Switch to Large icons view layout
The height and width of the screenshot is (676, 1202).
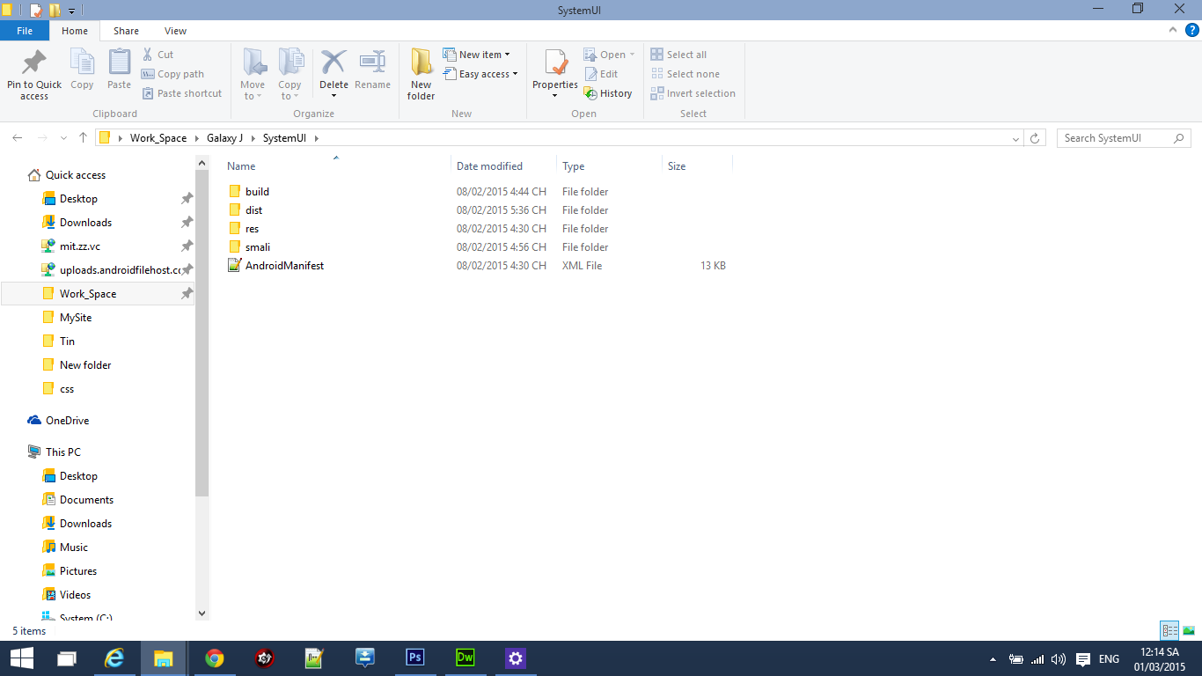[1189, 630]
